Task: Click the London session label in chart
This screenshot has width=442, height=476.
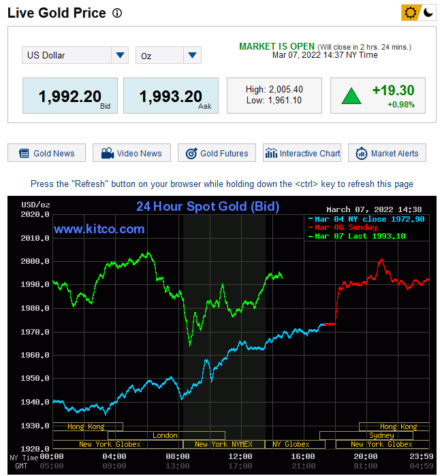Action: [165, 435]
